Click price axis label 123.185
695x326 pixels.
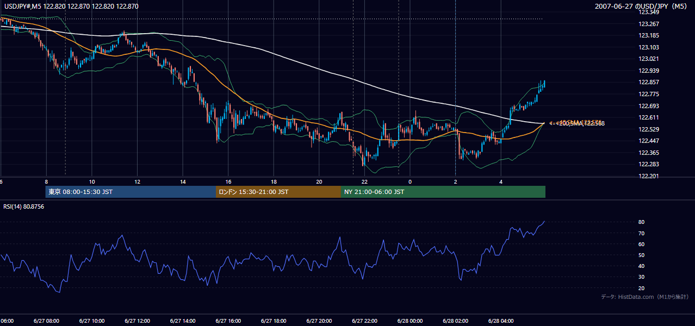(649, 36)
